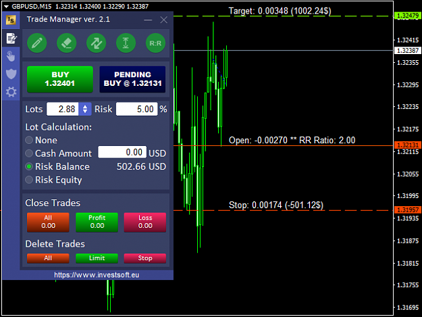Click the Target: 0.00348 (1002.24$) label
The width and height of the screenshot is (422, 317).
tap(280, 11)
